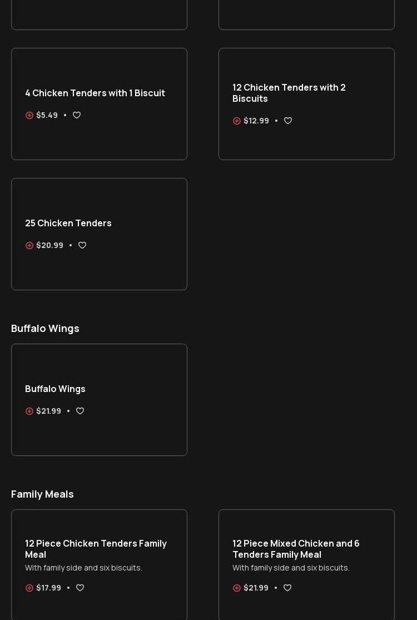Screen dimensions: 417x620
Task: Heart the 12 Piece Mixed Chicken Family Meal
Action: 287,588
